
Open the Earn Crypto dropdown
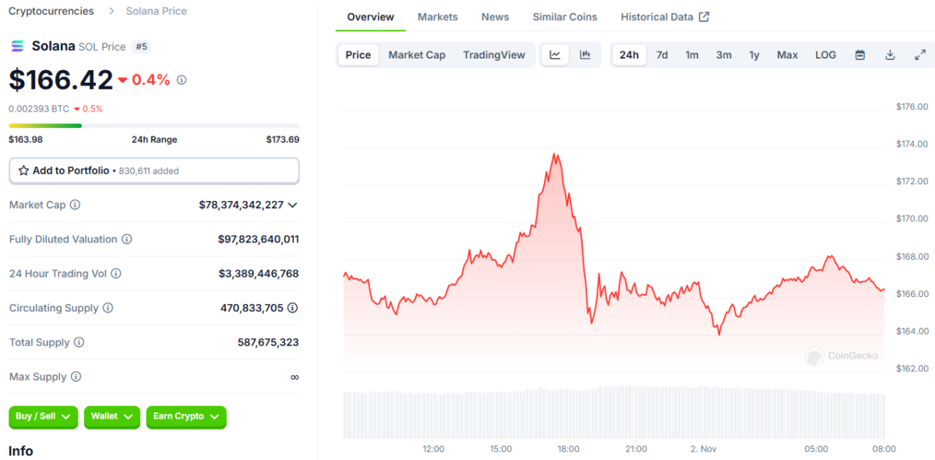click(x=186, y=416)
